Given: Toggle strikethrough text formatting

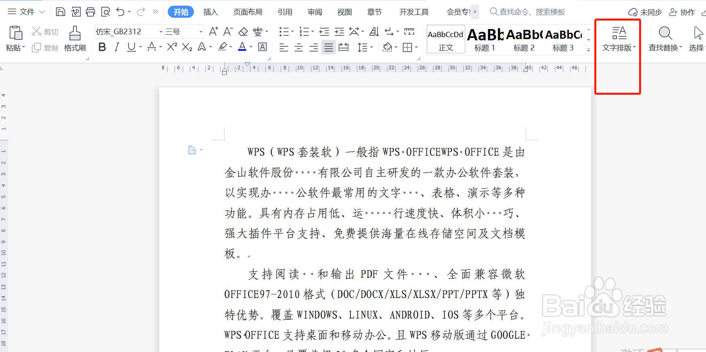Looking at the screenshot, I should tap(152, 47).
